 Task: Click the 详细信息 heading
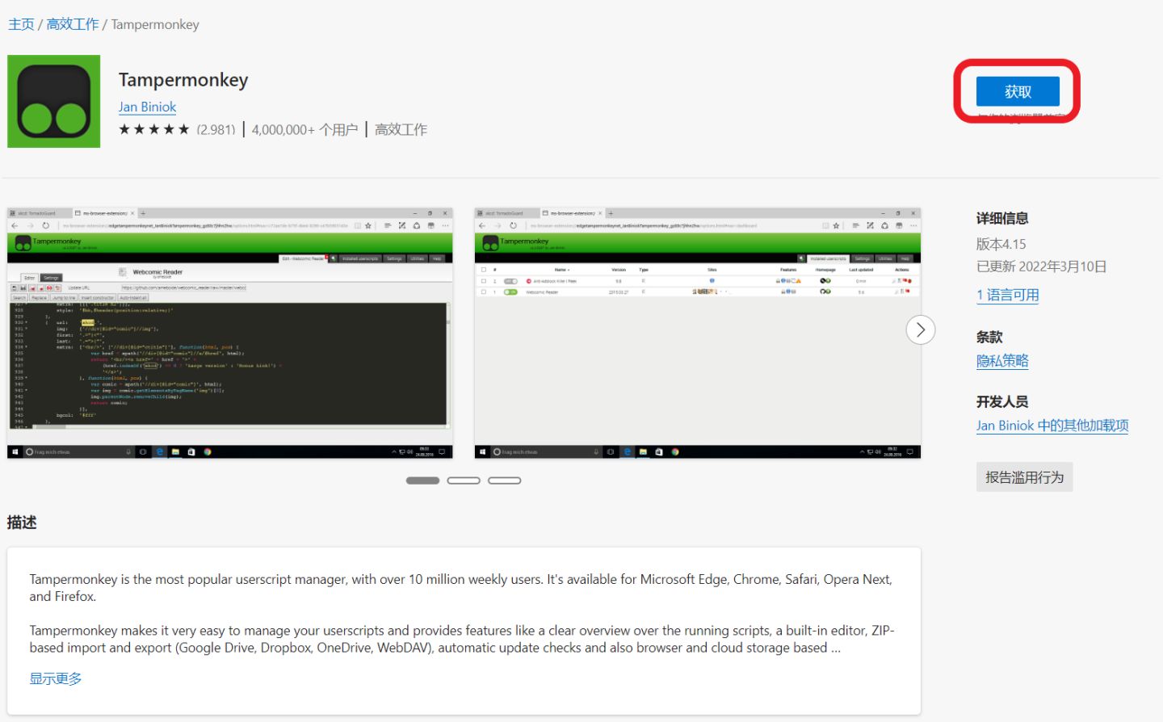click(1002, 218)
